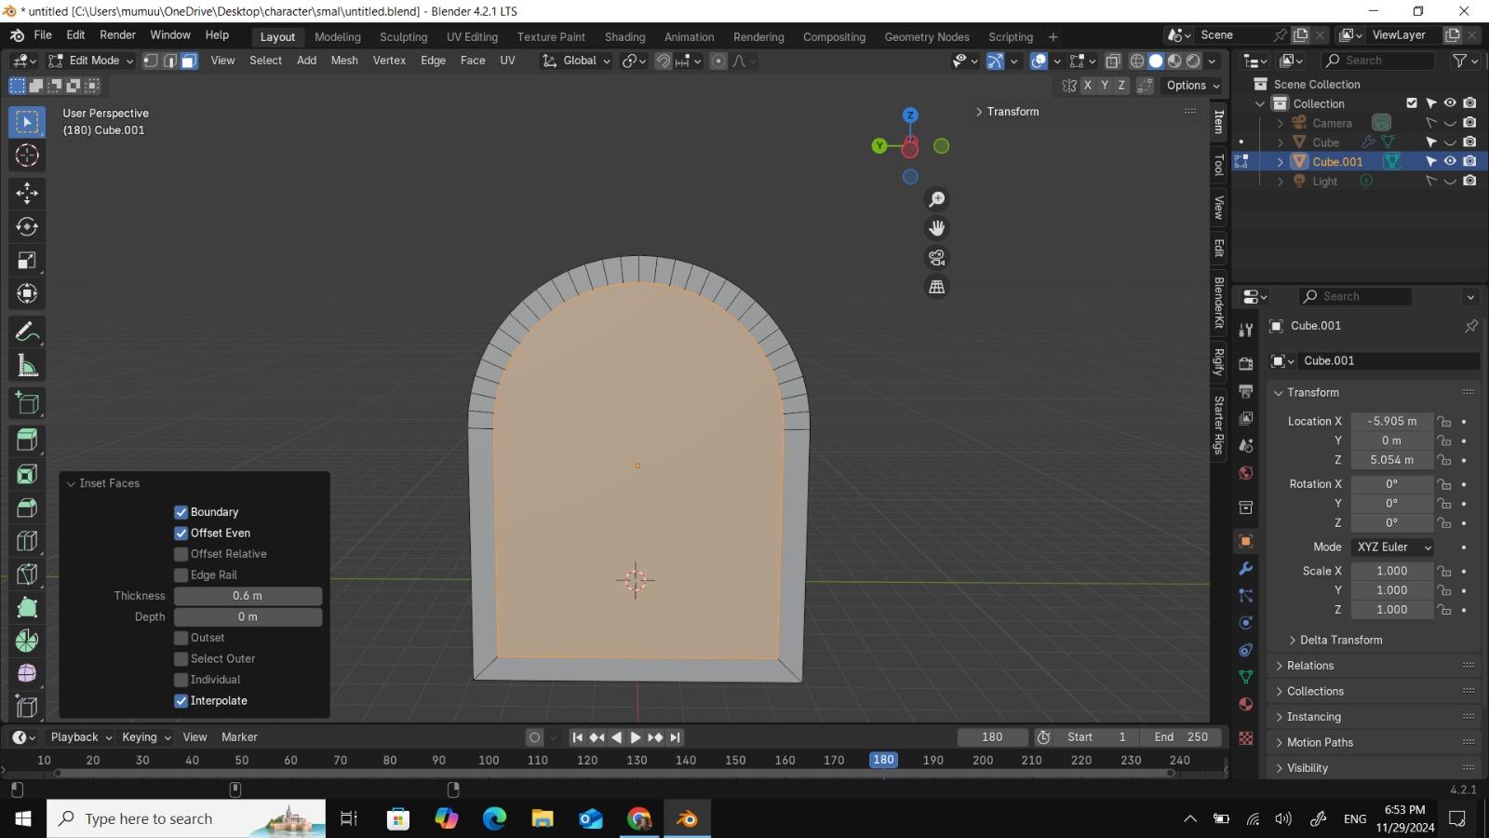
Task: Select the Inset Faces tool
Action: [27, 474]
